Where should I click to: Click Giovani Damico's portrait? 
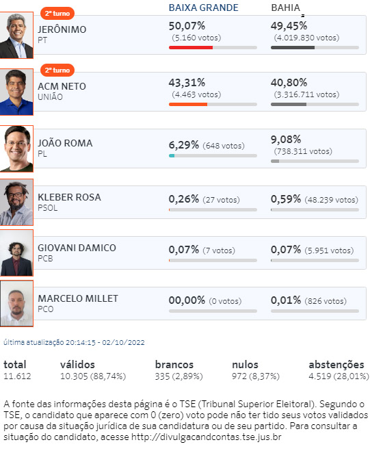16,253
